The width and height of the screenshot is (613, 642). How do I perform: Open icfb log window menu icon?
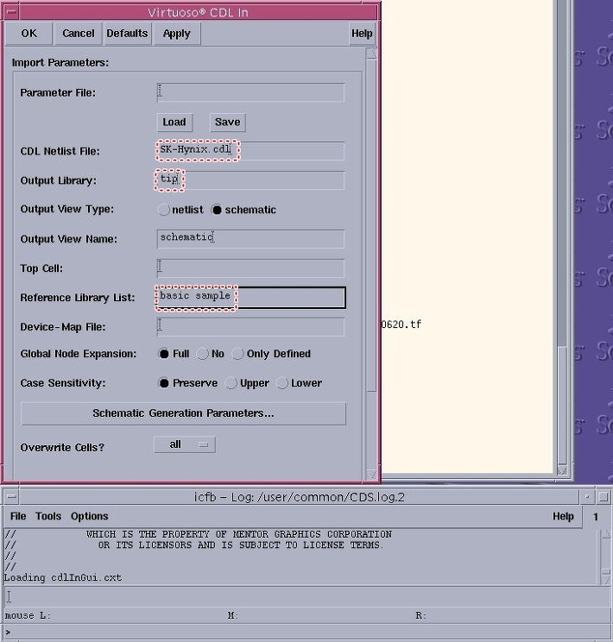tap(12, 497)
